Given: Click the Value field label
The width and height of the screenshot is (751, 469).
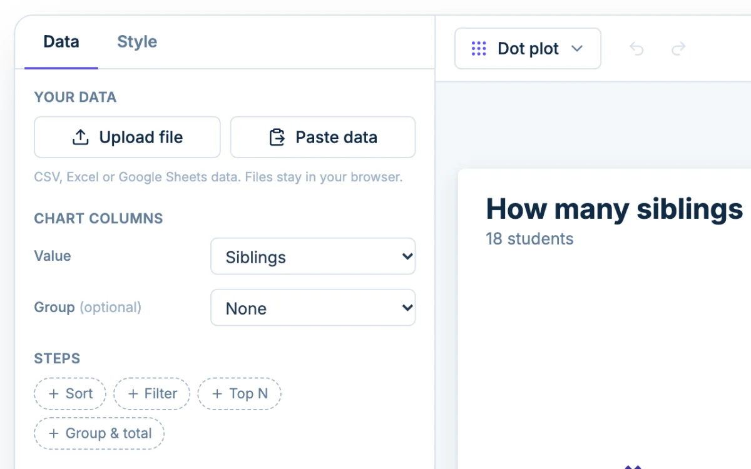Looking at the screenshot, I should [53, 256].
